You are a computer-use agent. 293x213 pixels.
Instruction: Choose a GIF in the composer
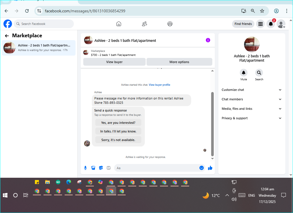[x=108, y=168]
